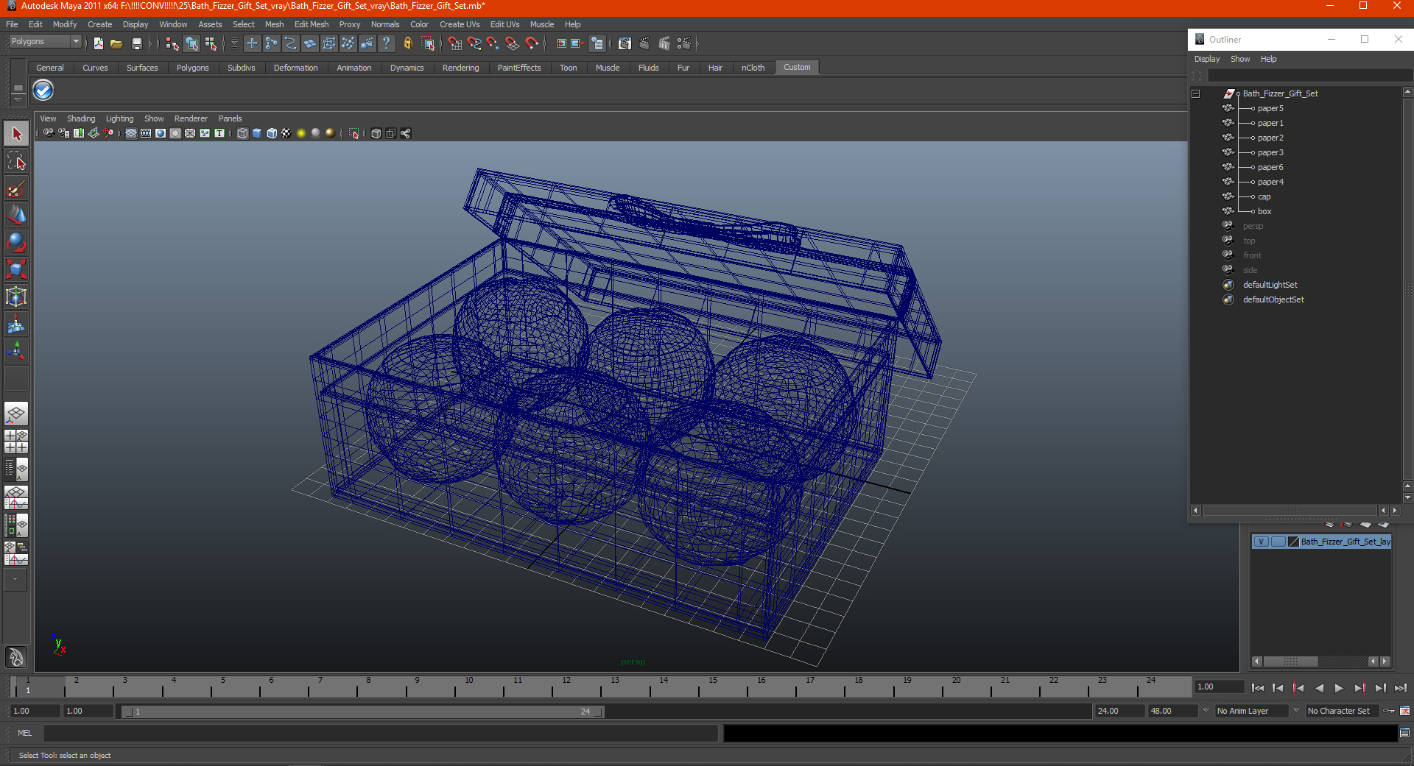The image size is (1414, 766).
Task: Select the Lasso tool in the toolbox
Action: pyautogui.click(x=16, y=161)
